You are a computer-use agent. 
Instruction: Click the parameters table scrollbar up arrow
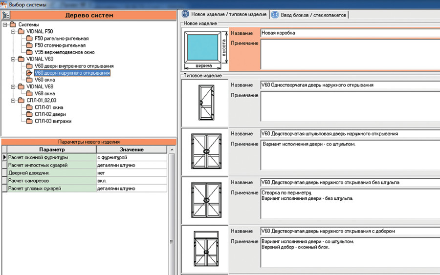tap(172, 149)
